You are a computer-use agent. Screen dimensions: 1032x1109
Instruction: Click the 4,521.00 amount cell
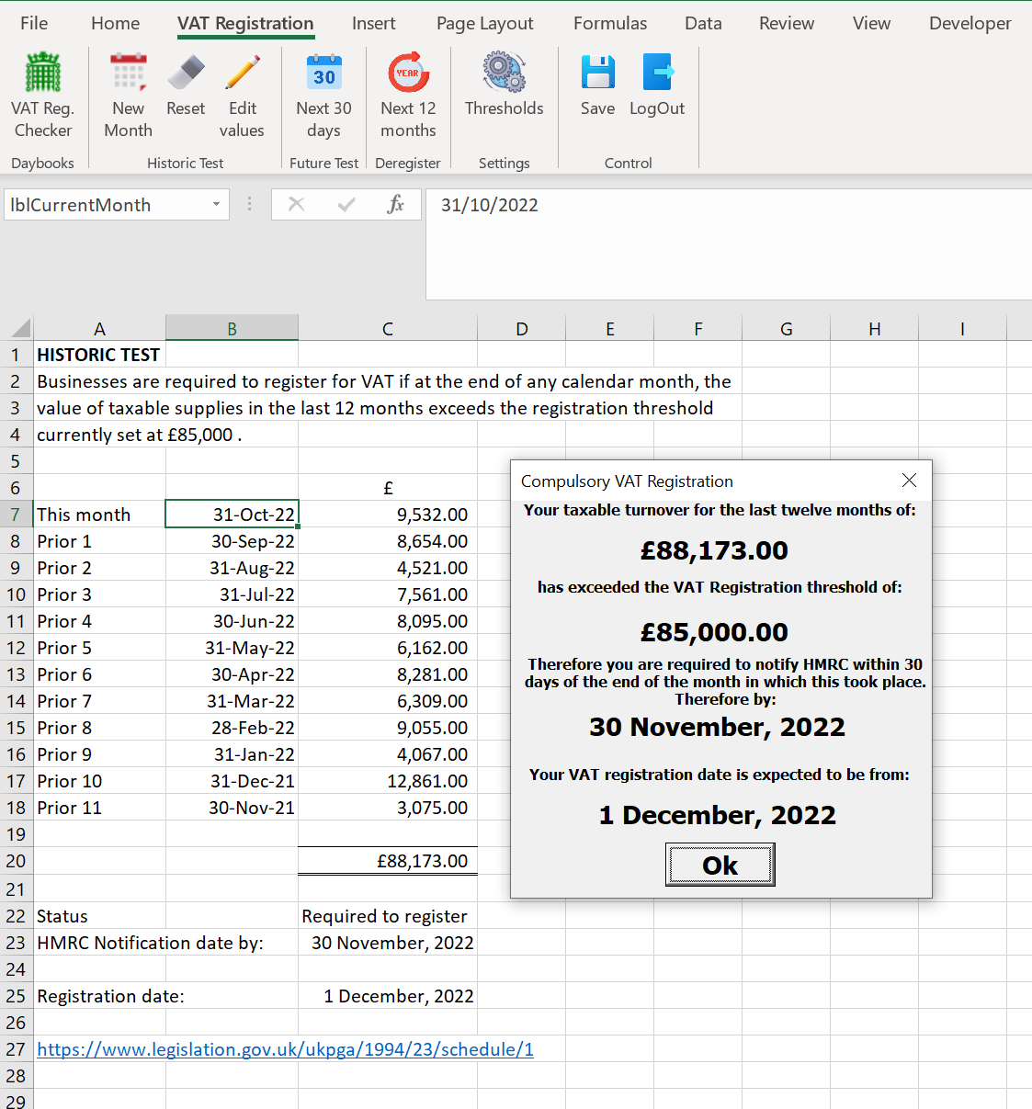388,568
